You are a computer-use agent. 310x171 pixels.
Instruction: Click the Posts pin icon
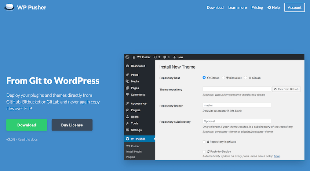tap(128, 75)
